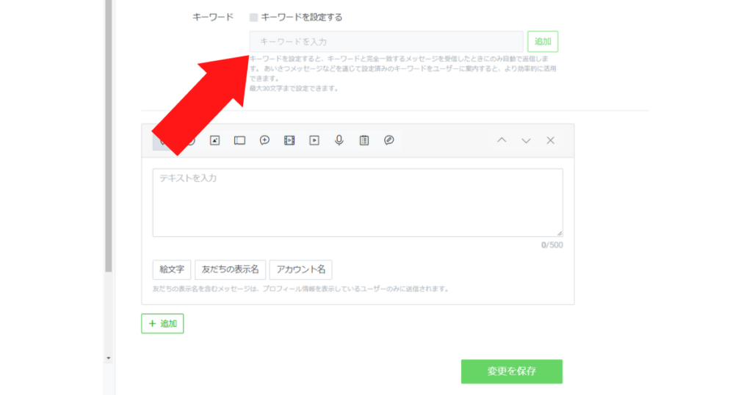The image size is (752, 395).
Task: Select the research clipboard icon
Action: 364,140
